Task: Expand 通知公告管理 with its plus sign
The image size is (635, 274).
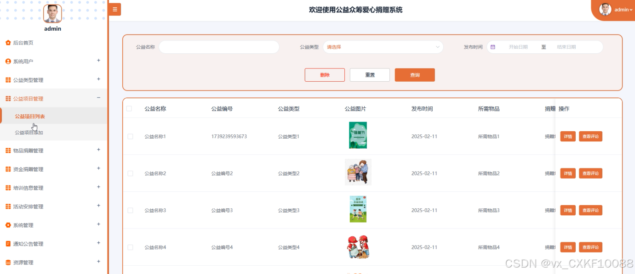Action: tap(98, 243)
